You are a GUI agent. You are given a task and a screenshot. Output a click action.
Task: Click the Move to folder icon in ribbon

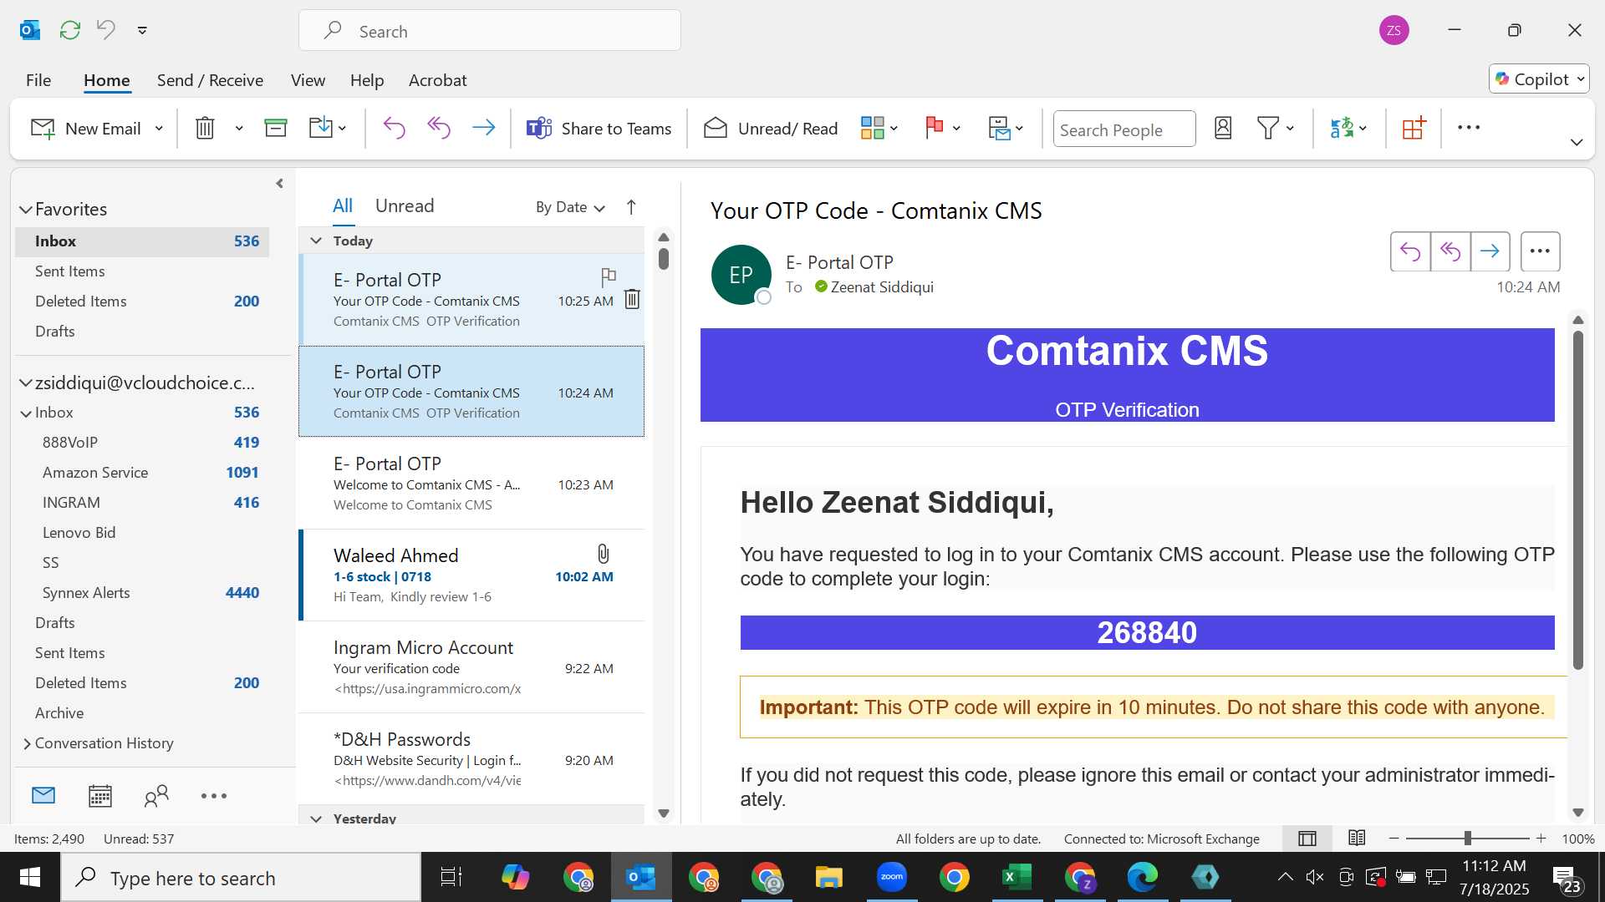321,128
